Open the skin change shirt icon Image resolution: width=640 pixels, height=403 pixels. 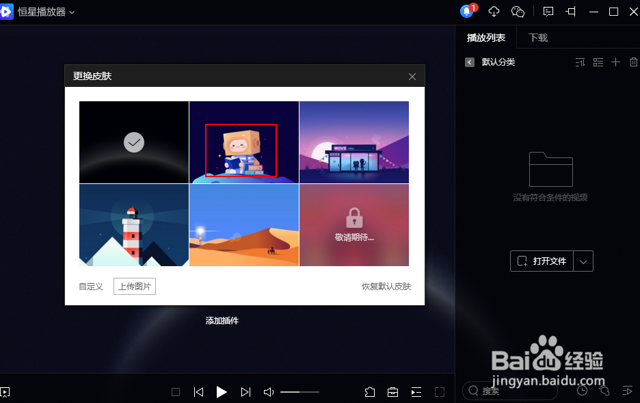coord(370,392)
